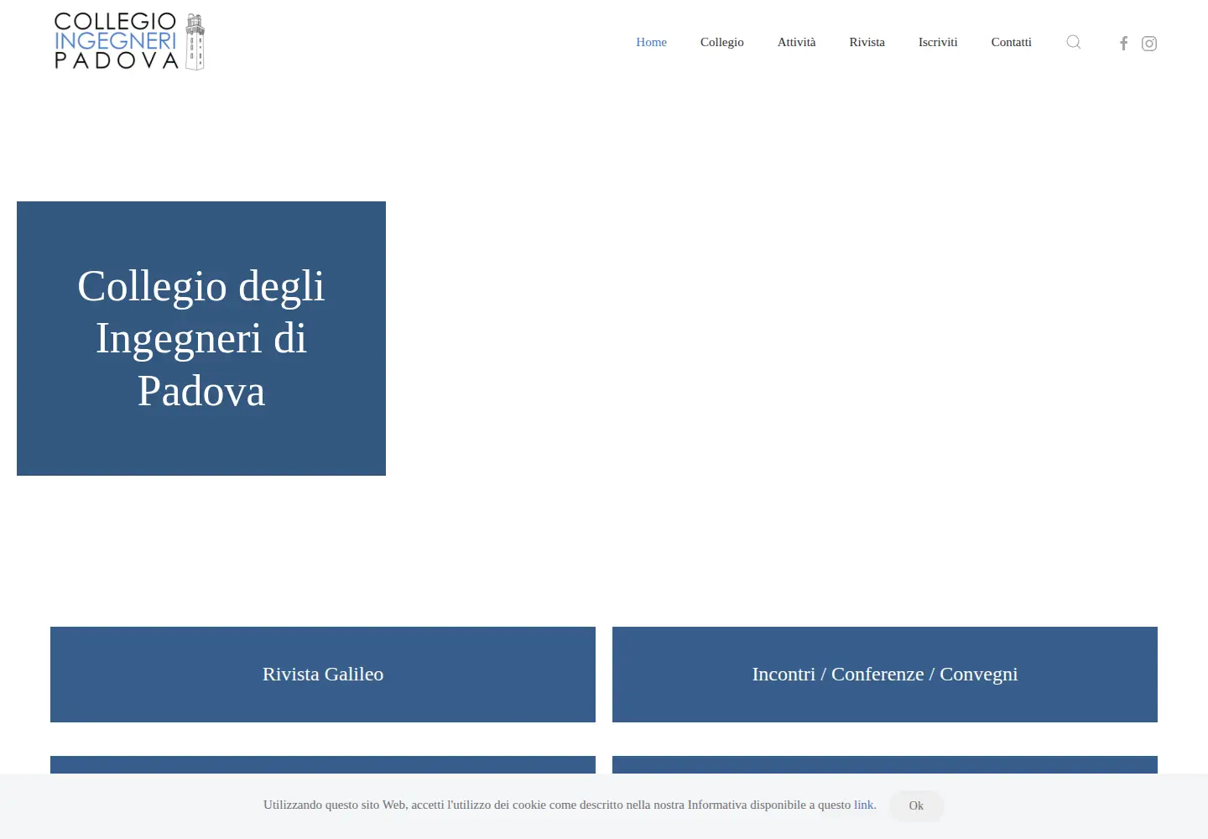Image resolution: width=1208 pixels, height=839 pixels.
Task: Open Incontri / Conferenze / Convegni tile
Action: point(885,675)
